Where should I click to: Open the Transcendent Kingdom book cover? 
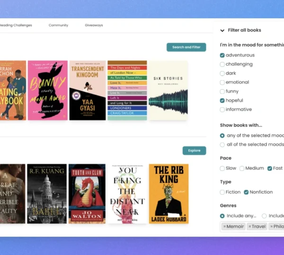(x=88, y=90)
